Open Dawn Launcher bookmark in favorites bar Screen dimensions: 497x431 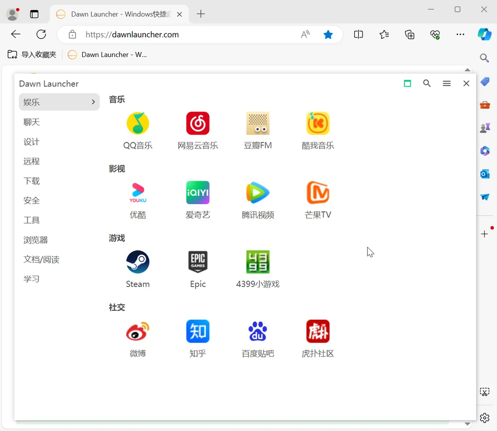coord(107,54)
